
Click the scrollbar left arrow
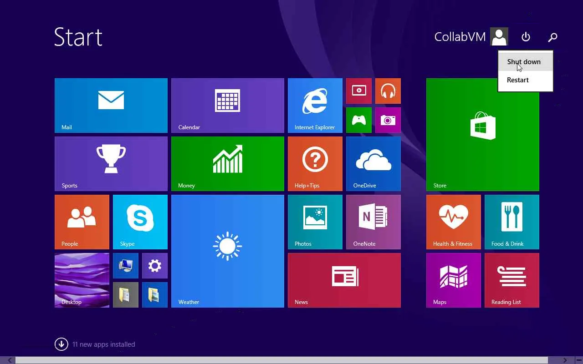coord(9,360)
